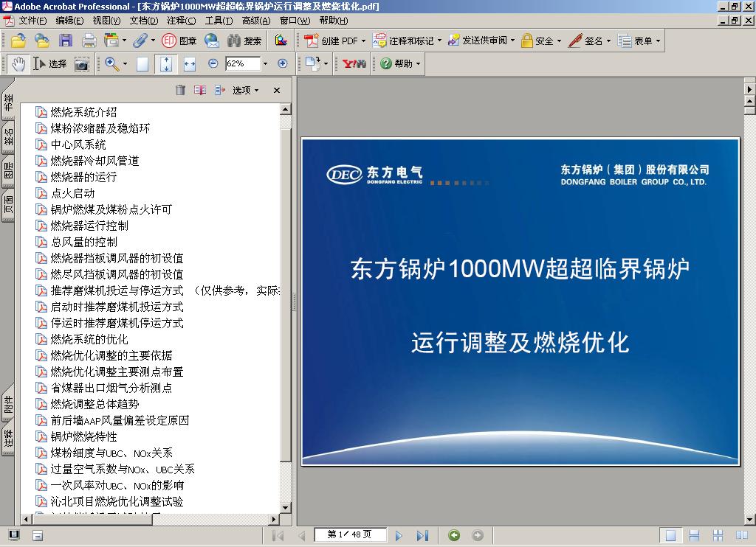The width and height of the screenshot is (756, 547).
Task: Go to the first page
Action: [x=278, y=535]
